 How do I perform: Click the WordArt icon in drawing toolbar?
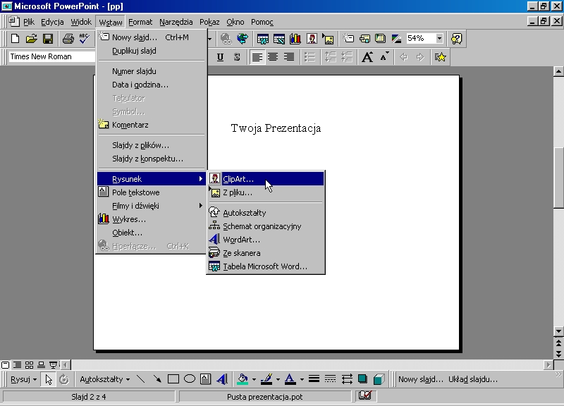(222, 379)
